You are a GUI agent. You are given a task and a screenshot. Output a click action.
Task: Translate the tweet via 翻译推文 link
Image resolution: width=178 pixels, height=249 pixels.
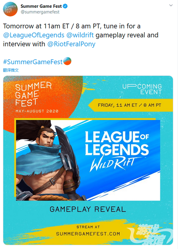[x=11, y=70]
